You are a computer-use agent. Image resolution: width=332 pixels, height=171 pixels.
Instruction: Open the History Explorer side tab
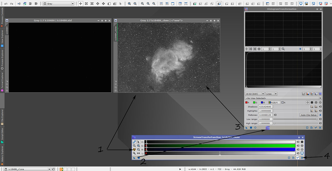(2, 155)
